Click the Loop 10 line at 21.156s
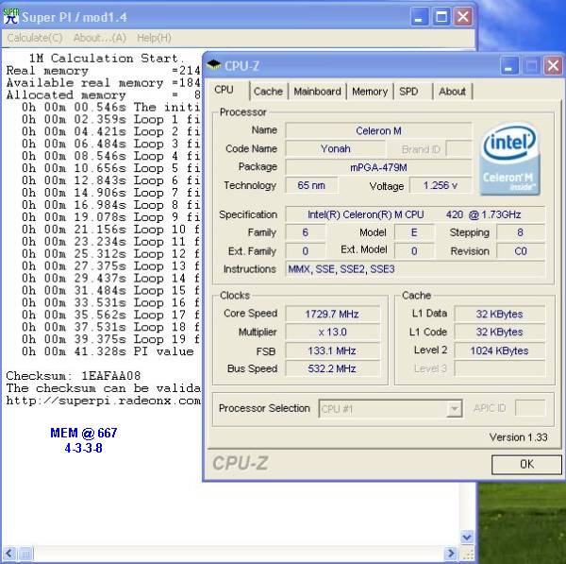Viewport: 566px width, 564px height. coord(110,230)
